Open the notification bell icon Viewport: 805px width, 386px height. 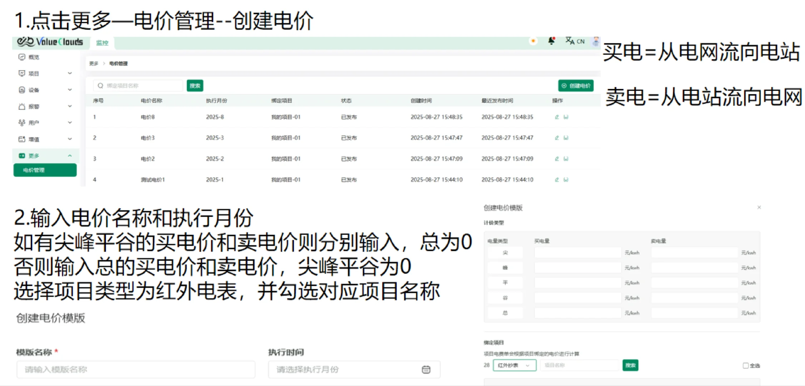(x=551, y=41)
